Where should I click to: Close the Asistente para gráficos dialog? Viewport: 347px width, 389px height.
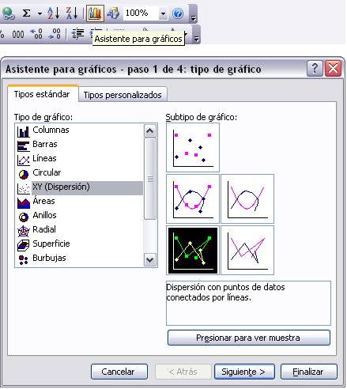334,69
